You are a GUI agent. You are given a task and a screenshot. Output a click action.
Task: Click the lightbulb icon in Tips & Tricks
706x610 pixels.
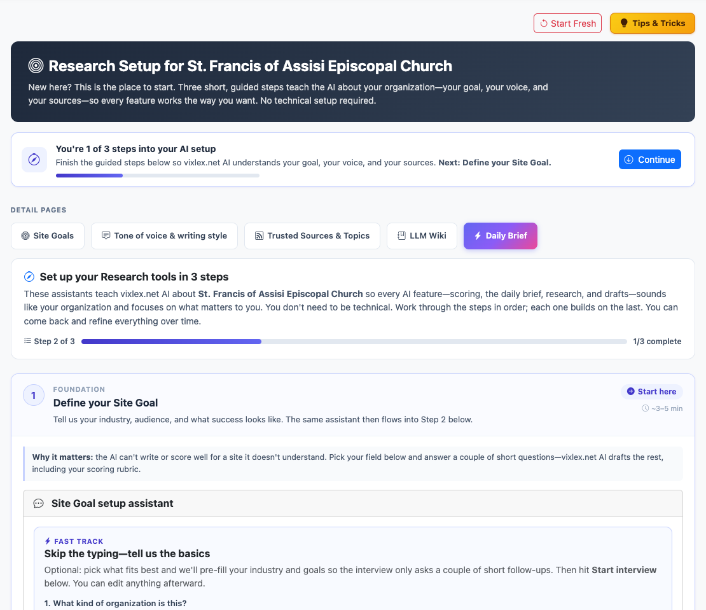[x=623, y=24]
